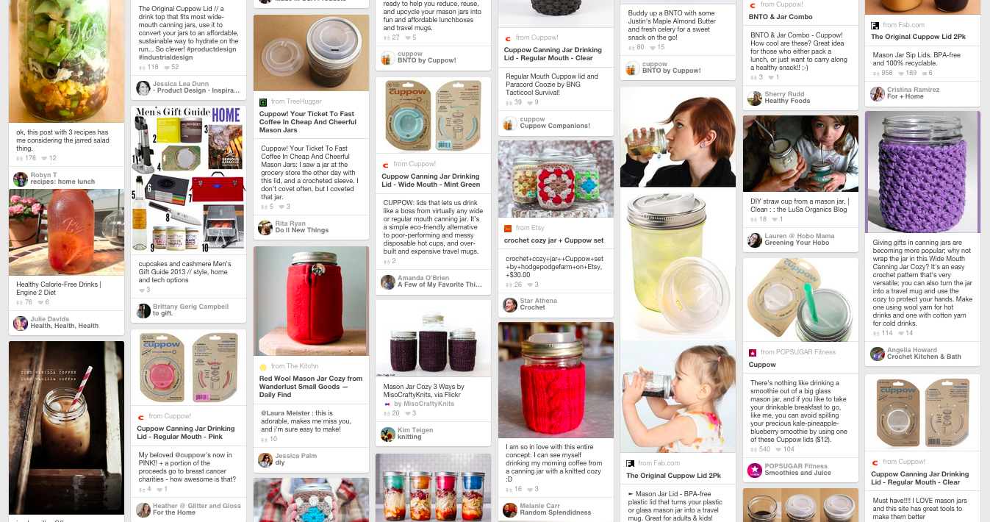990x522 pixels.
Task: Click the 540 repins count on Cuppow pin
Action: pos(760,449)
